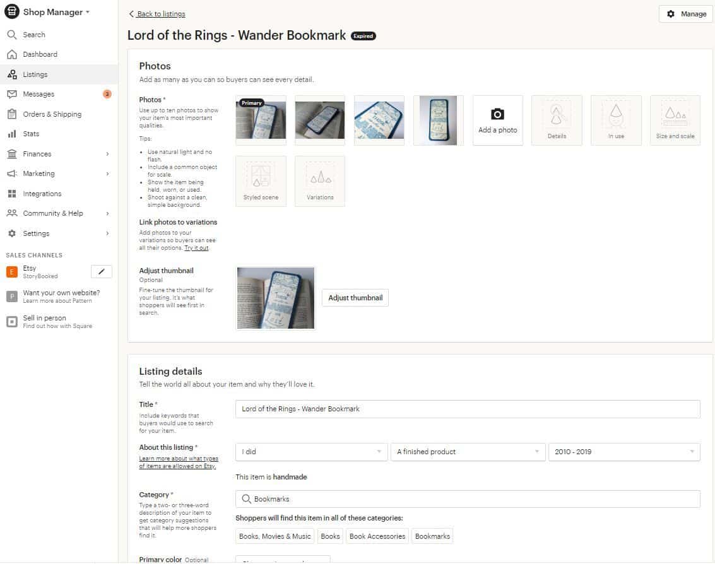The image size is (715, 564).
Task: Click the Adjust thumbnail button
Action: [355, 298]
